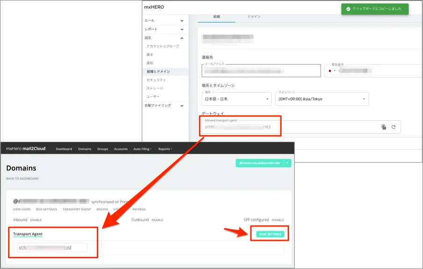Switch to the 組織 tab

[x=217, y=17]
